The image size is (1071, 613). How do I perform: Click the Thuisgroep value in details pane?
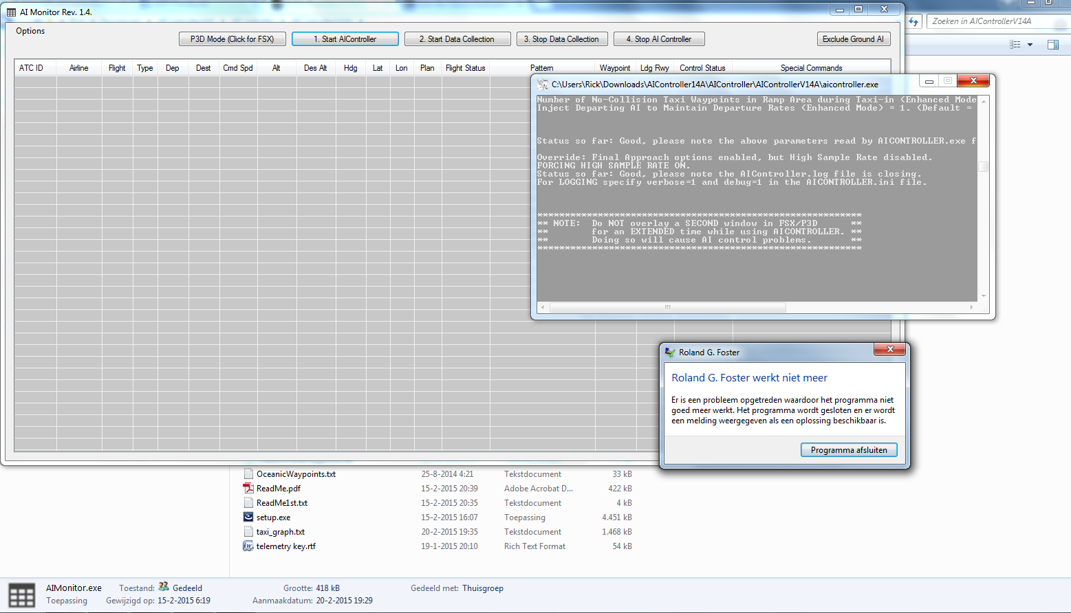click(x=483, y=588)
